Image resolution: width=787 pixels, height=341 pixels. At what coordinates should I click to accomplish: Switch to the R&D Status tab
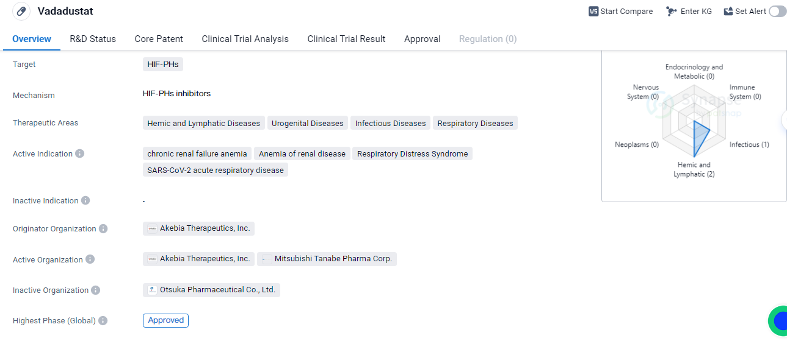tap(93, 39)
